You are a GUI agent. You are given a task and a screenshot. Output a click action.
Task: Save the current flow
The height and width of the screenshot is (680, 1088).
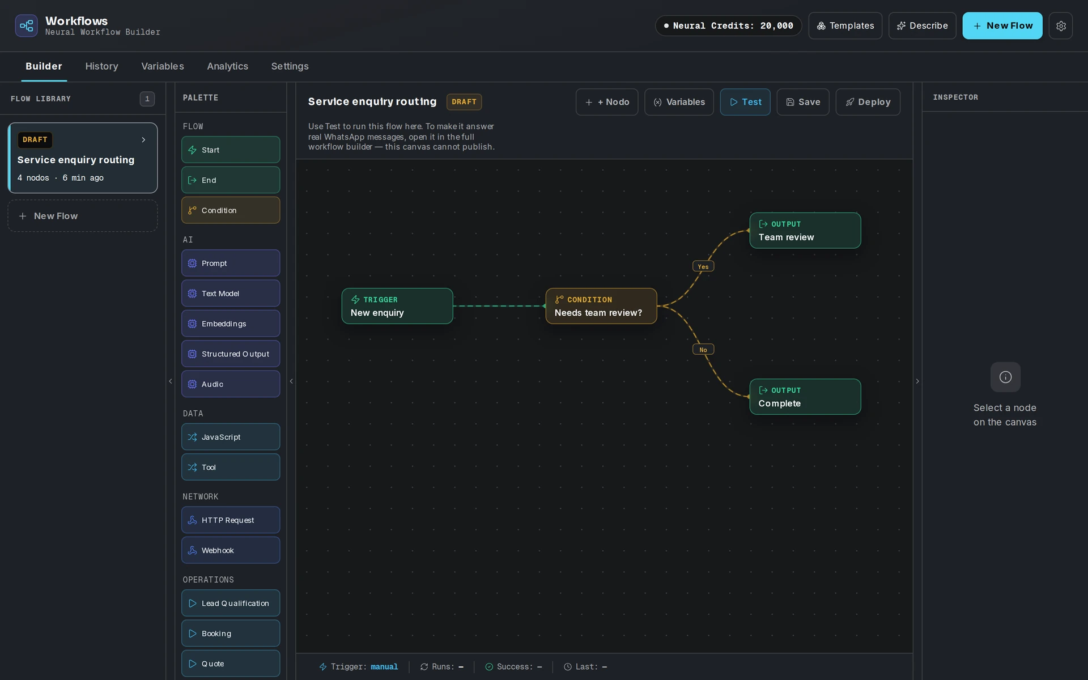[802, 102]
